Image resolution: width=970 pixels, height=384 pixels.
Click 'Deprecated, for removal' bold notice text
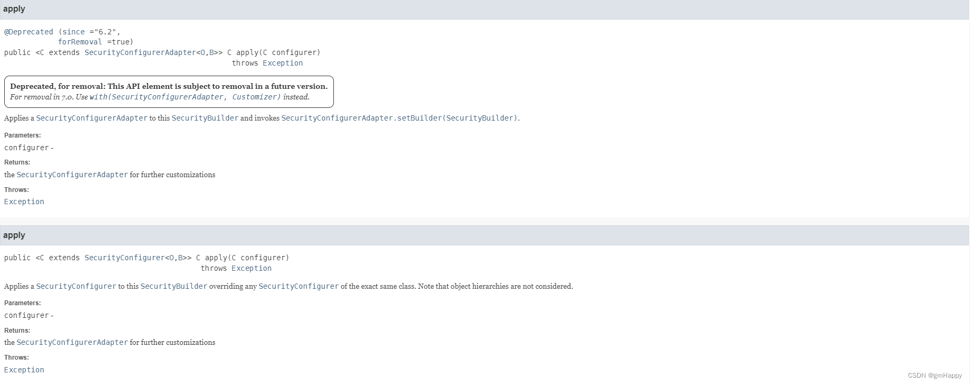[x=169, y=86]
